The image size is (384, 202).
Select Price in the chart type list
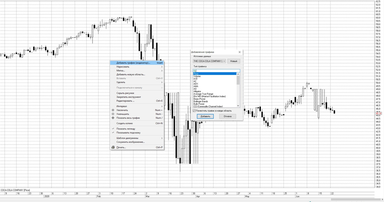[x=215, y=74]
